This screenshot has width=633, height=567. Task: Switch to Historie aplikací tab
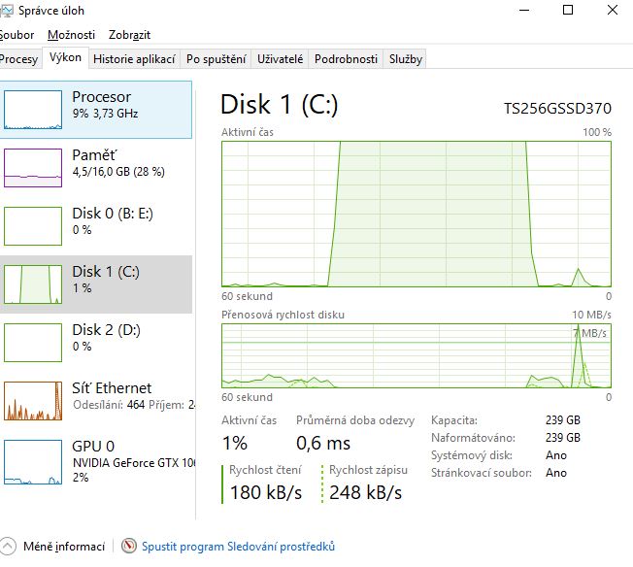click(x=134, y=59)
